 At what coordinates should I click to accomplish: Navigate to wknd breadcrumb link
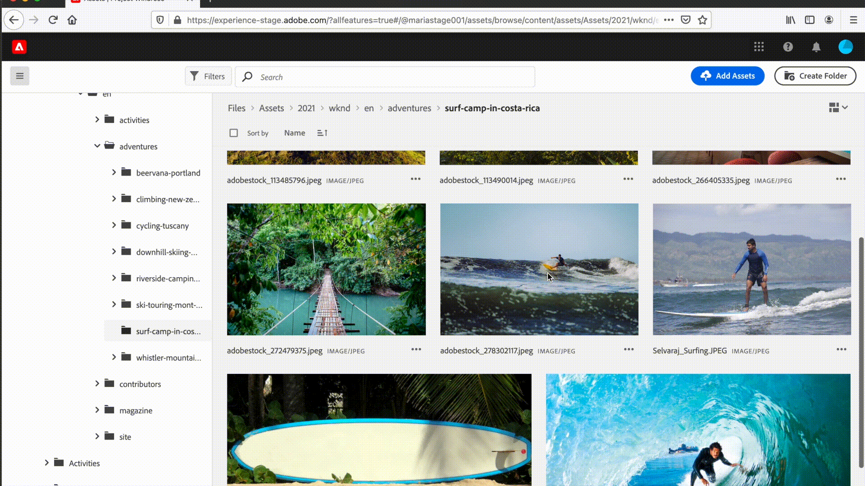pos(339,108)
